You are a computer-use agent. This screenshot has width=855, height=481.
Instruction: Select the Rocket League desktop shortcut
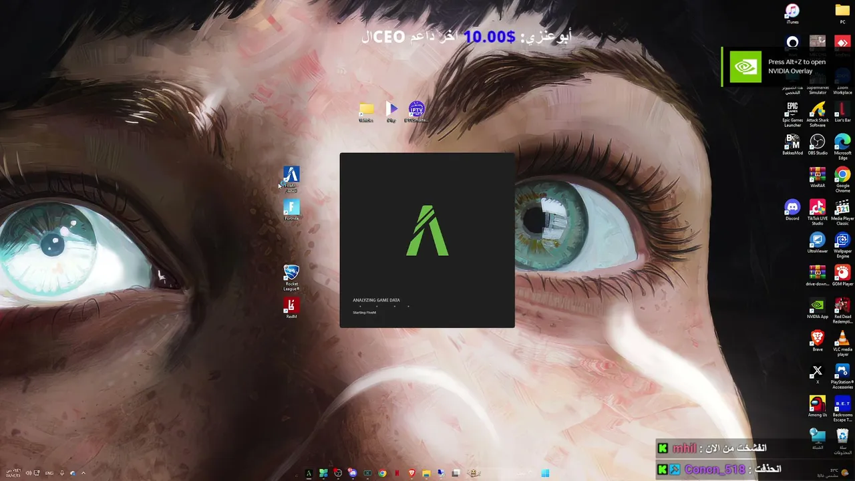point(291,278)
